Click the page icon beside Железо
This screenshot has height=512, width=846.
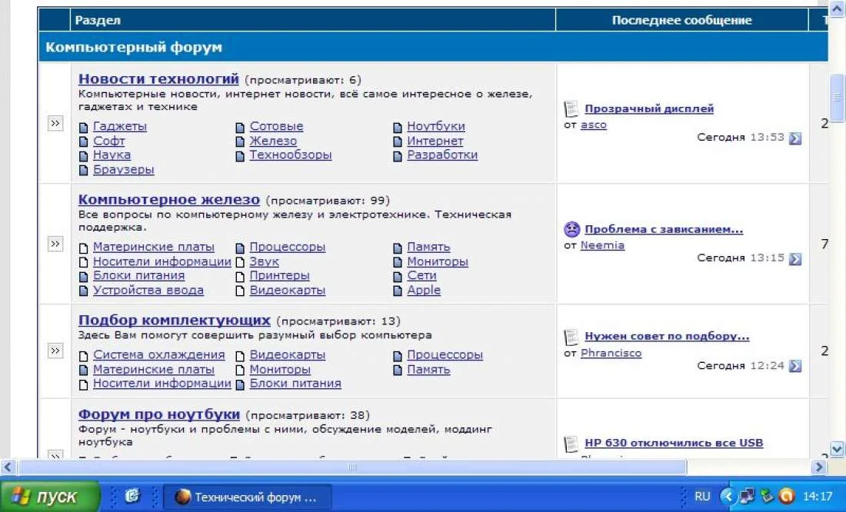pyautogui.click(x=240, y=142)
